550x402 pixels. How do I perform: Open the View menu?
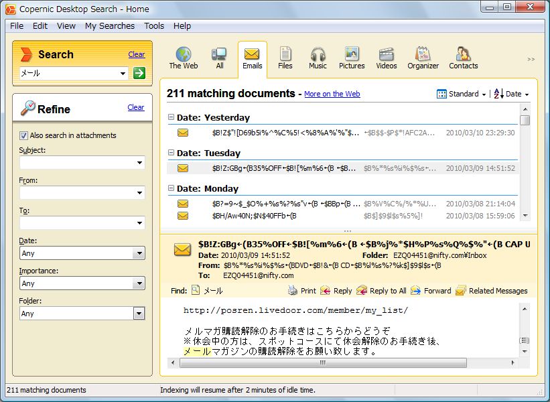(x=66, y=26)
